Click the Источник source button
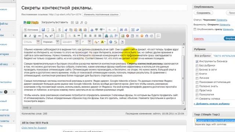Image resolution: width=235 pixels, height=132 pixels. pyautogui.click(x=31, y=30)
